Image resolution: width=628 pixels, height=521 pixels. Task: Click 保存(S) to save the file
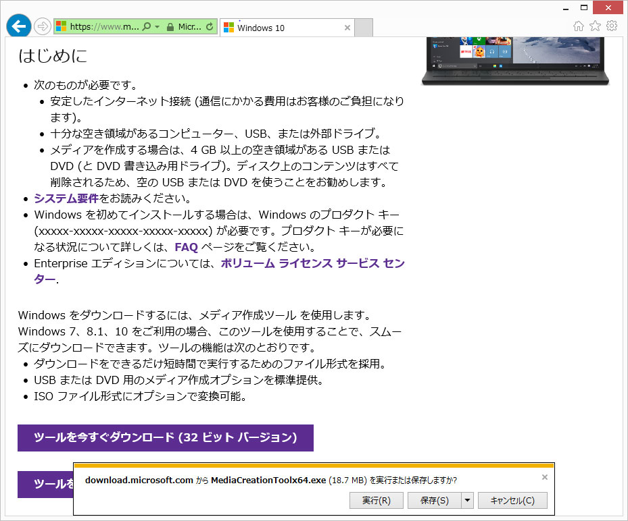pos(434,500)
